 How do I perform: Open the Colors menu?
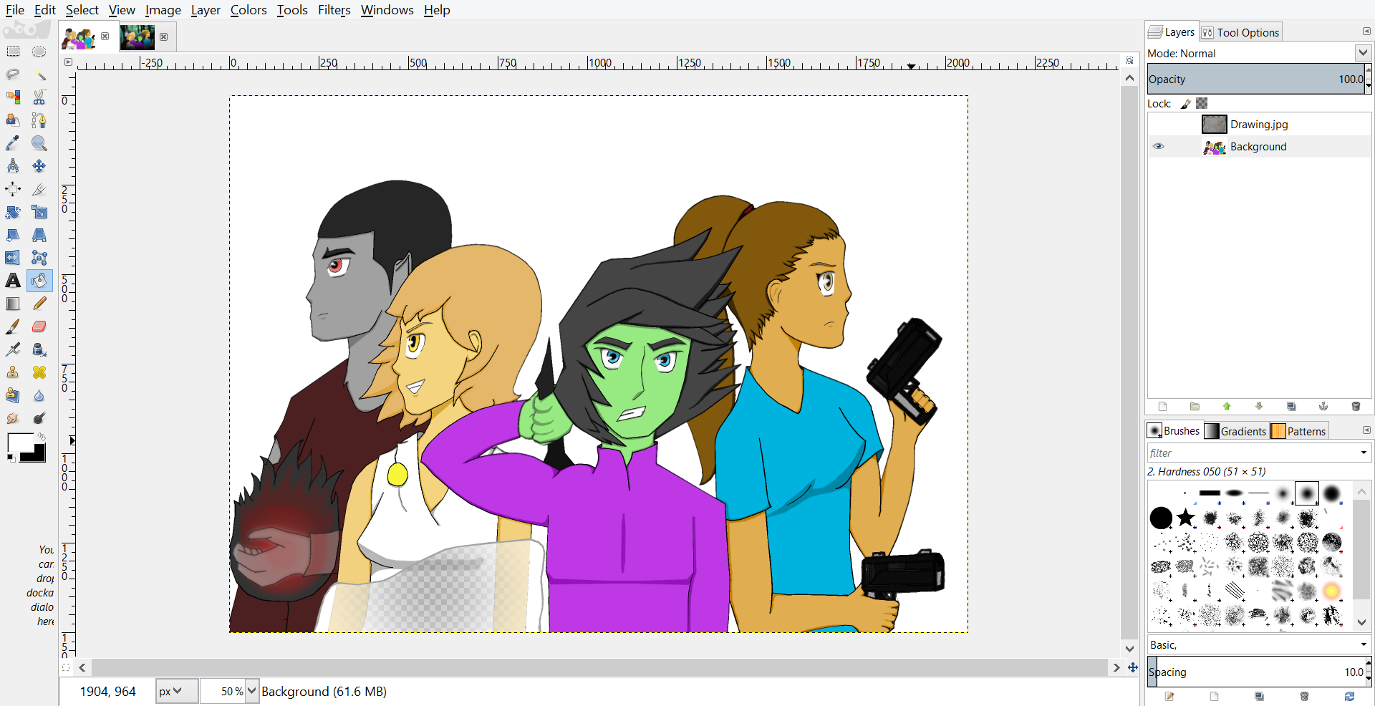[x=249, y=10]
